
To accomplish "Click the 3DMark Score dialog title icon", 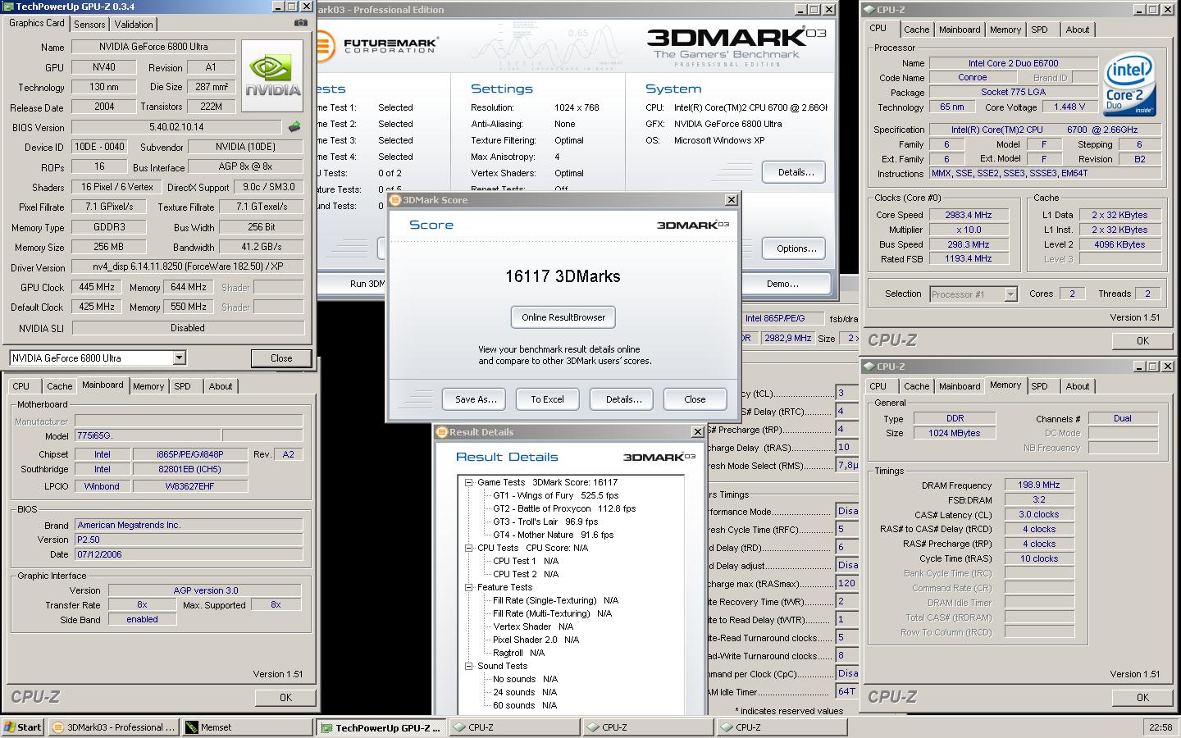I will click(394, 199).
